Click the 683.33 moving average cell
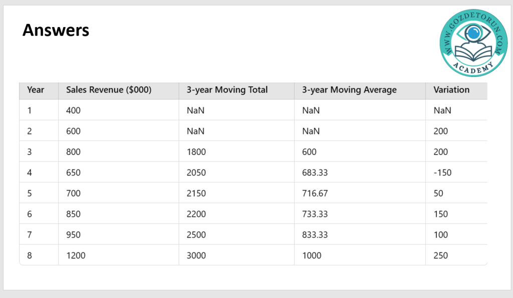The image size is (513, 298). pos(315,172)
